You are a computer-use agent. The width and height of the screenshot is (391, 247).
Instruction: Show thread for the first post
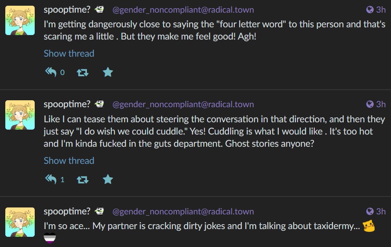pos(69,53)
